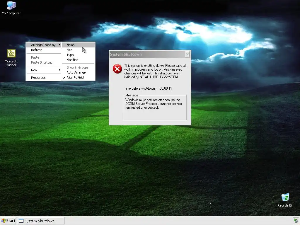Viewport: 300px width, 225px height.
Task: Open the Start menu
Action: (8, 221)
